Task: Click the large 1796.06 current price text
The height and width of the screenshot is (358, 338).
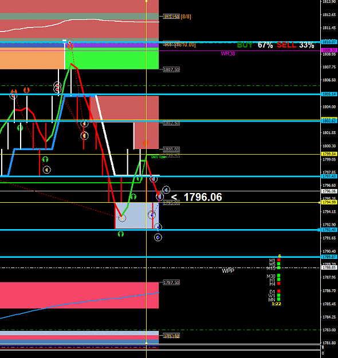Action: click(203, 197)
